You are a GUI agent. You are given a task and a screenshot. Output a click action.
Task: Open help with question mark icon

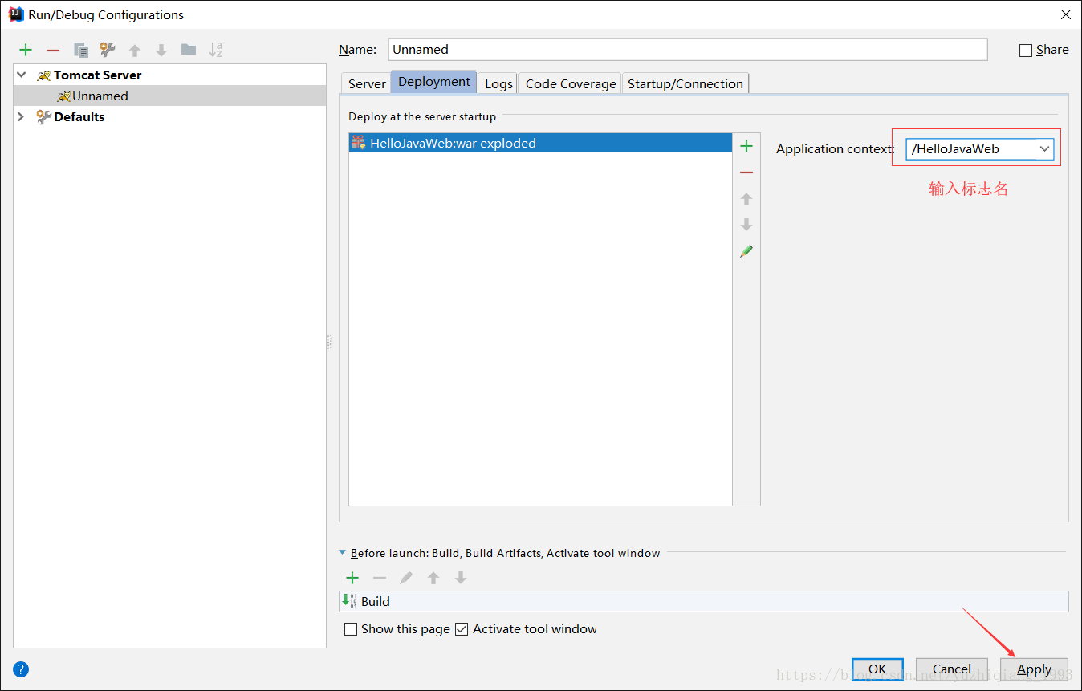(x=21, y=669)
